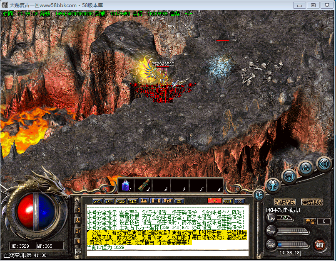Open 金钻服务 gold diamond service
Viewport: 336px width, 261px height.
[312, 202]
